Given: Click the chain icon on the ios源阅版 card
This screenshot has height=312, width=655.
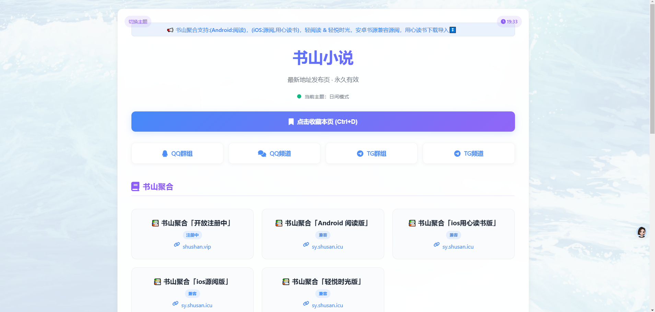Looking at the screenshot, I should click(x=175, y=303).
